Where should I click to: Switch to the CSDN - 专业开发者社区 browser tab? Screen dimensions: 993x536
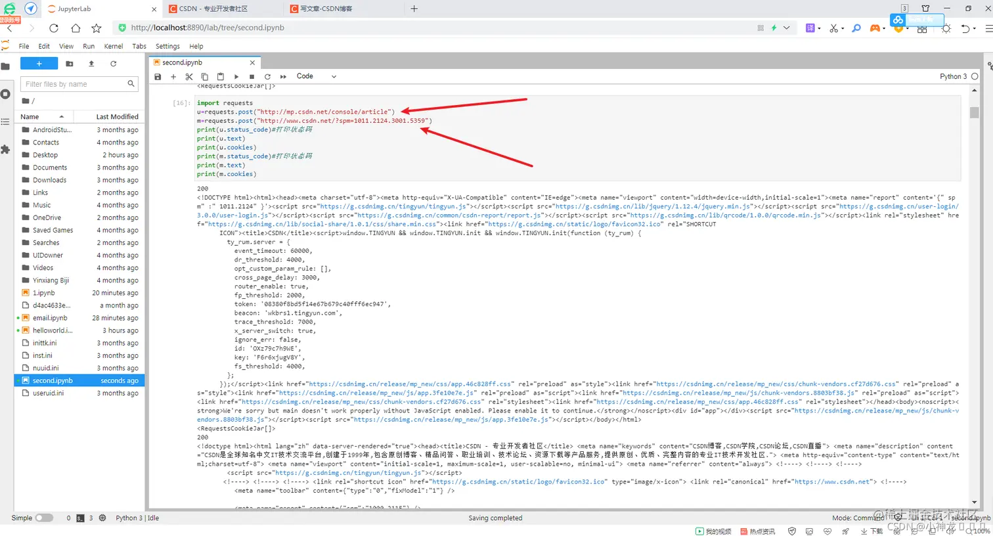coord(221,9)
